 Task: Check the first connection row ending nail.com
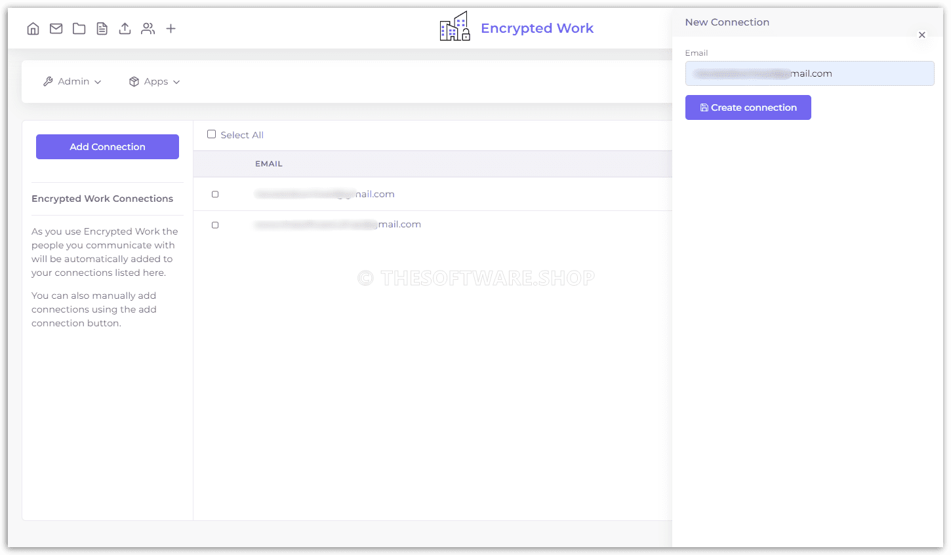point(215,195)
